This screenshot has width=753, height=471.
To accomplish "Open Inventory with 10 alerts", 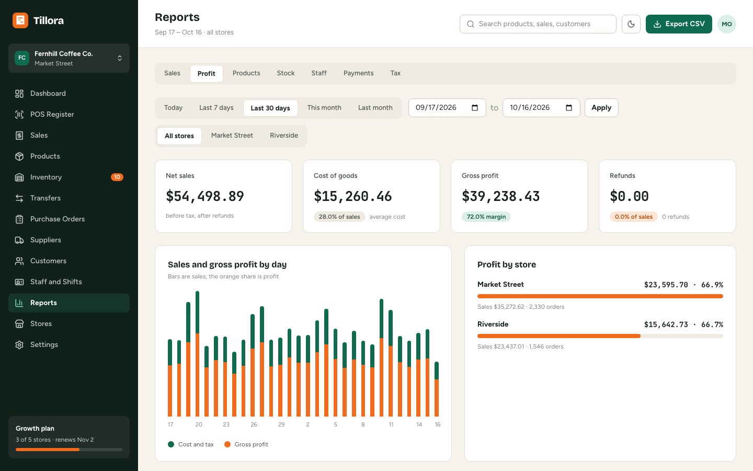I will coord(69,177).
